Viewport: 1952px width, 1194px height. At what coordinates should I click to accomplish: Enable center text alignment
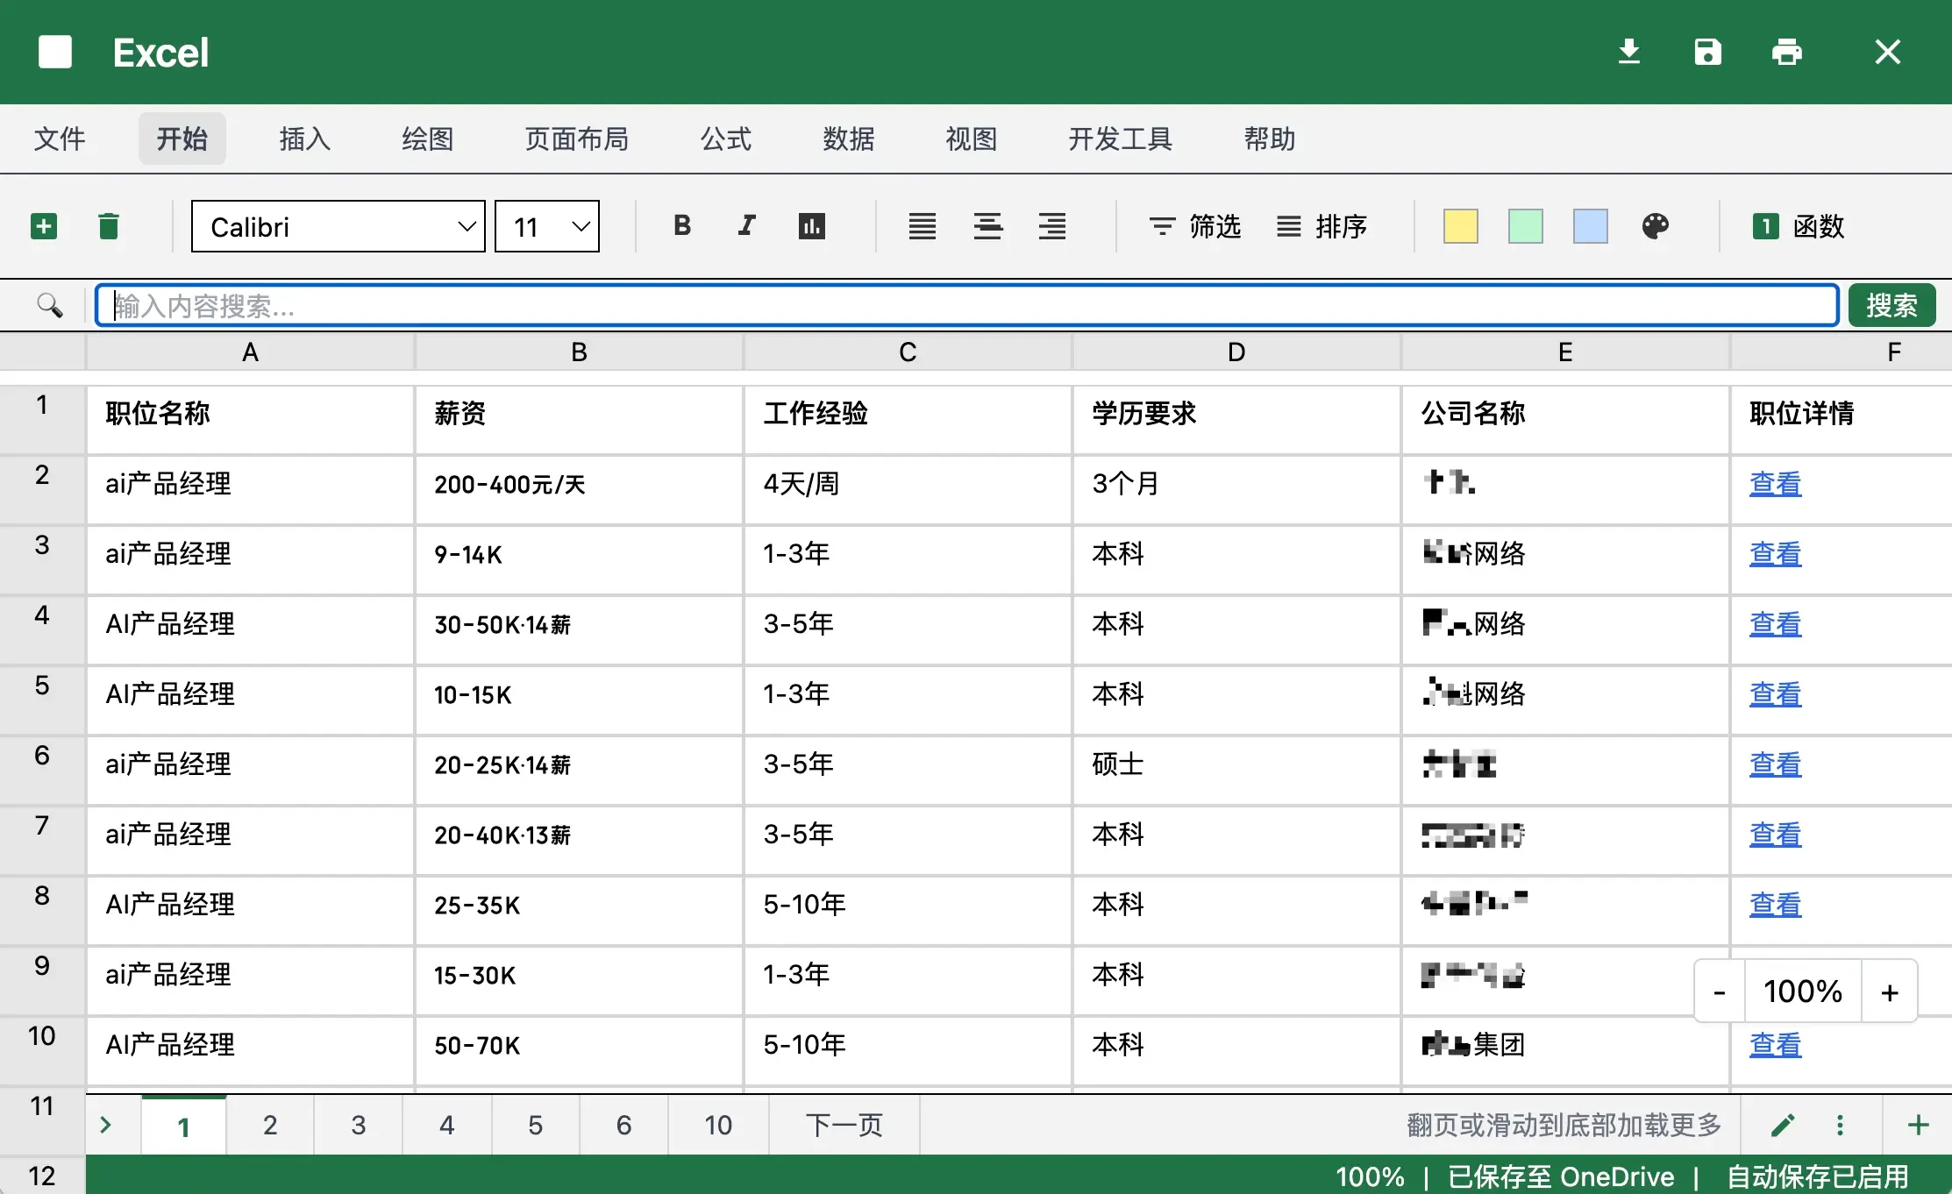(987, 225)
